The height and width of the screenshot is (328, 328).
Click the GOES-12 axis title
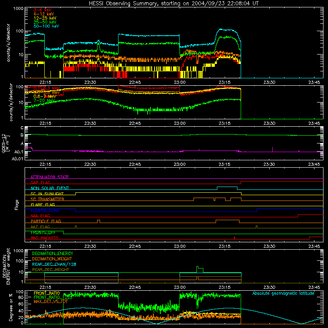[6, 143]
